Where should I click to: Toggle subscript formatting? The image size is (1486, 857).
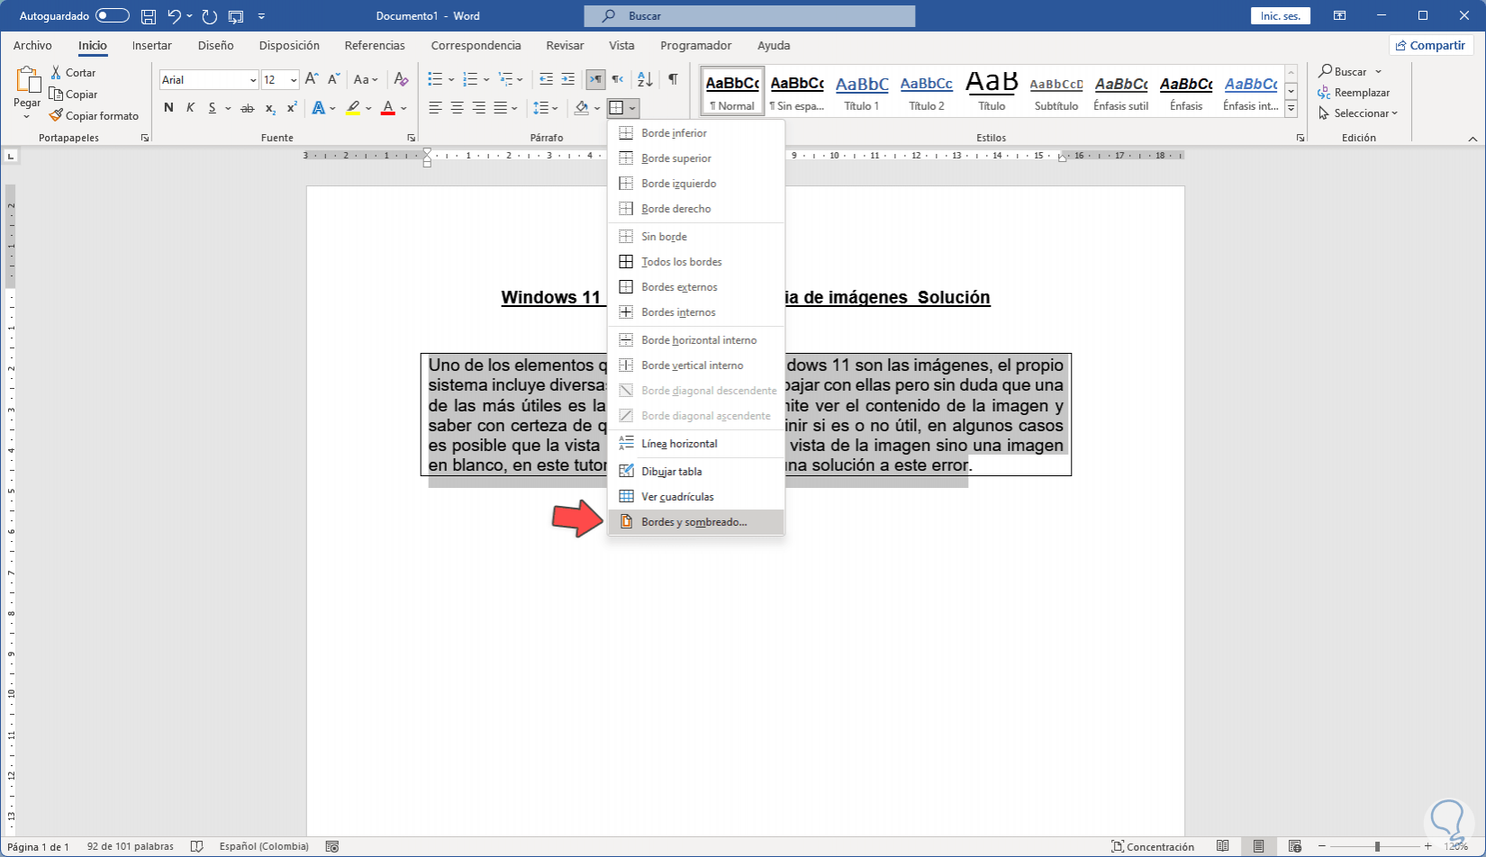[270, 108]
